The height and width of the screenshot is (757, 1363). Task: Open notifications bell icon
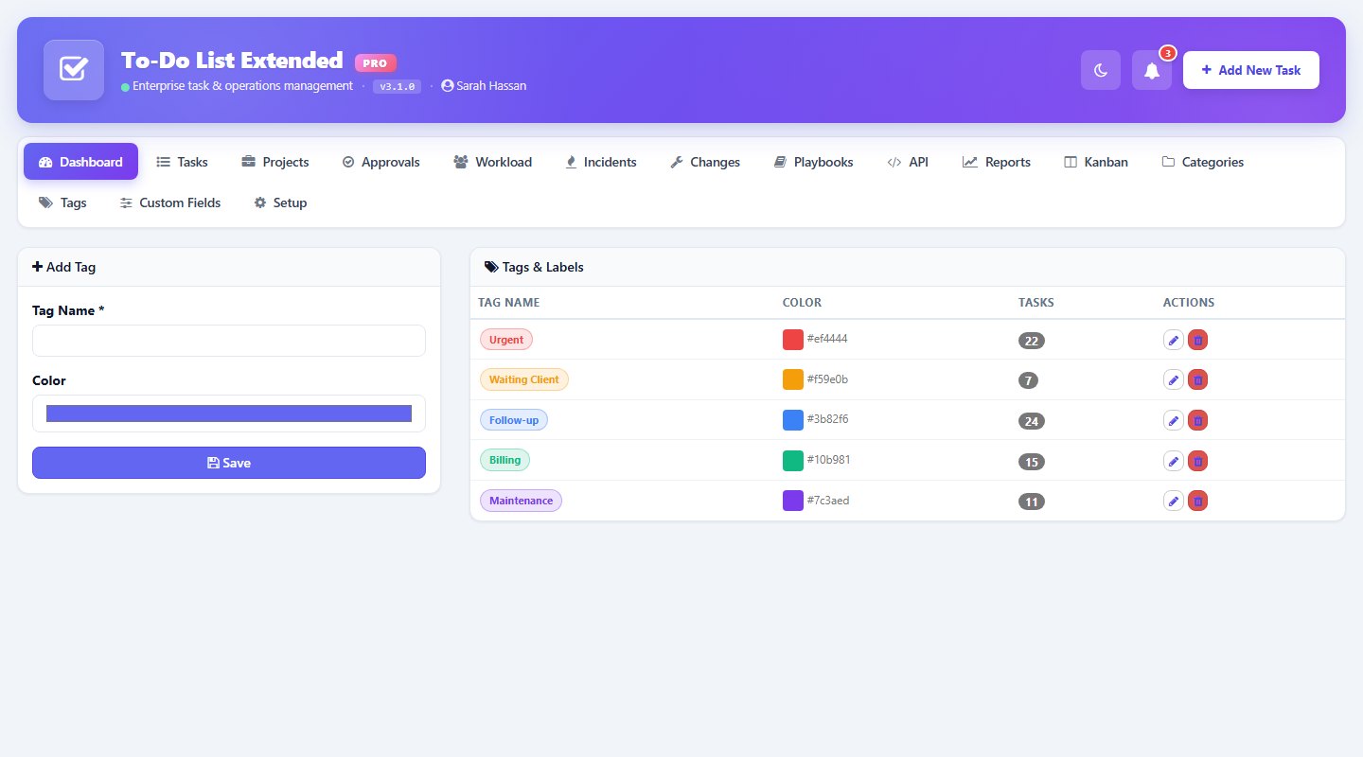tap(1152, 70)
